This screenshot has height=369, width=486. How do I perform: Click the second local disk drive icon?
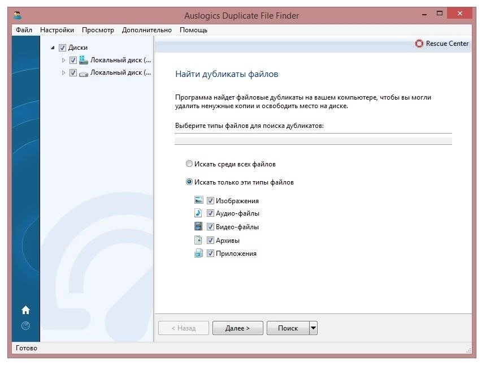click(x=84, y=74)
